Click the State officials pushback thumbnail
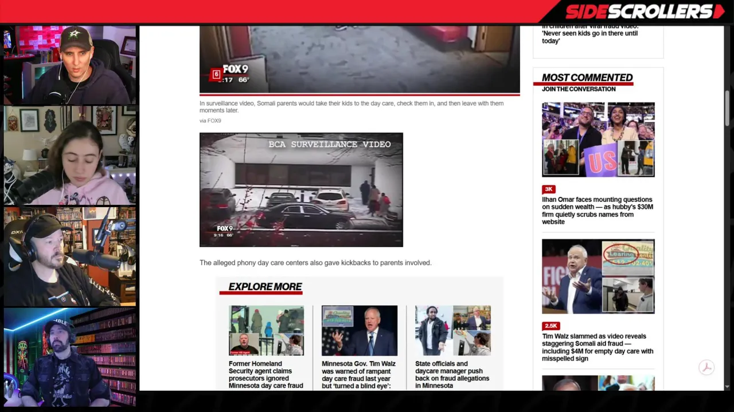The width and height of the screenshot is (734, 412). tap(453, 331)
